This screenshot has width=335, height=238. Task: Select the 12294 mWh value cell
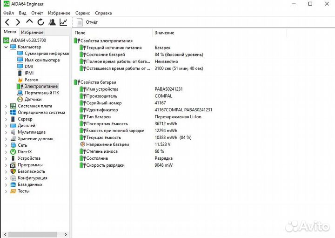[x=166, y=130]
